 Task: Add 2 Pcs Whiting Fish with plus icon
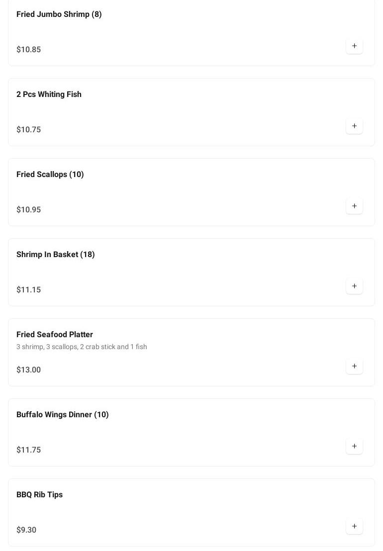(354, 126)
